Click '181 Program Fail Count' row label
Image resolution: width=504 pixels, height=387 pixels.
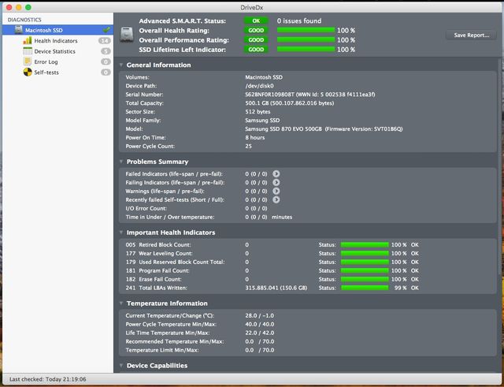click(157, 271)
